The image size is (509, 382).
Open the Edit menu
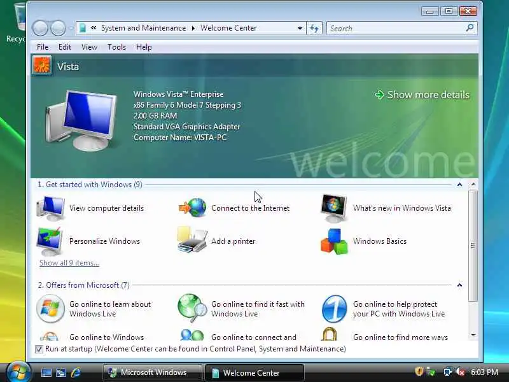65,47
